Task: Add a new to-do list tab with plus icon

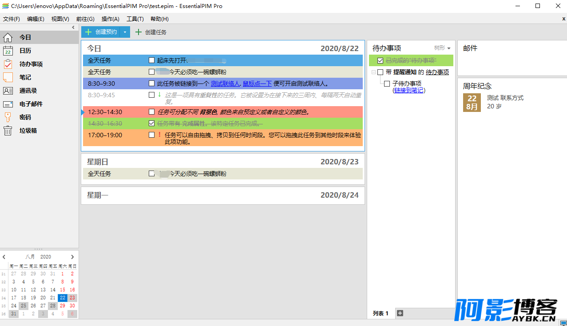Action: pyautogui.click(x=400, y=313)
